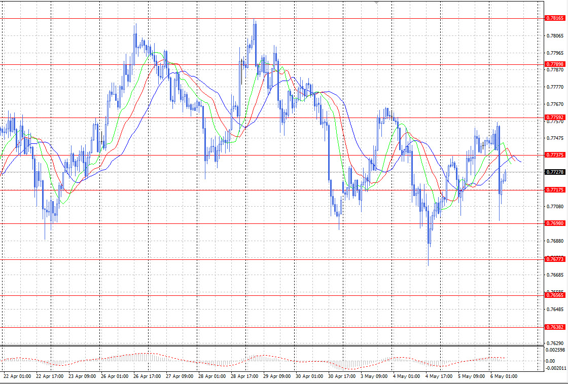This screenshot has width=568, height=384.
Task: Select the 0.77670 price scale value
Action: point(555,104)
